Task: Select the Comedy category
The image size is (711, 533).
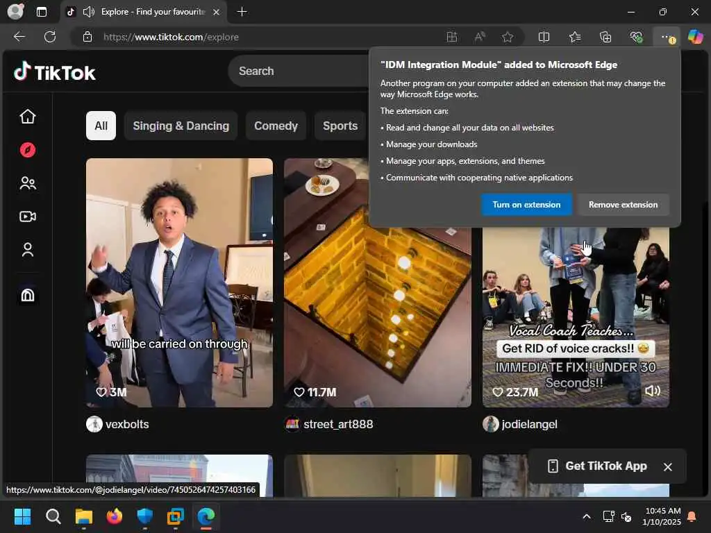Action: coord(276,126)
